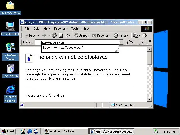
Task: Click the vertical scrollbar thumb
Action: (x=149, y=58)
